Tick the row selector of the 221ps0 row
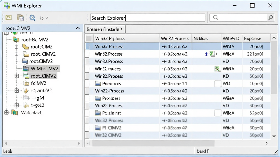The height and width of the screenshot is (157, 280). coord(87,54)
